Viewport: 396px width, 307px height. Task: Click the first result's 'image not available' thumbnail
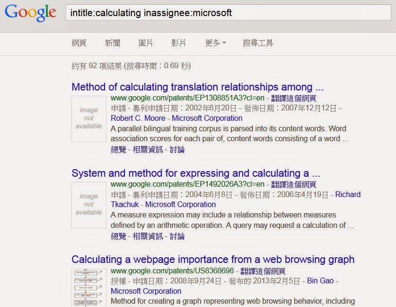pos(89,118)
